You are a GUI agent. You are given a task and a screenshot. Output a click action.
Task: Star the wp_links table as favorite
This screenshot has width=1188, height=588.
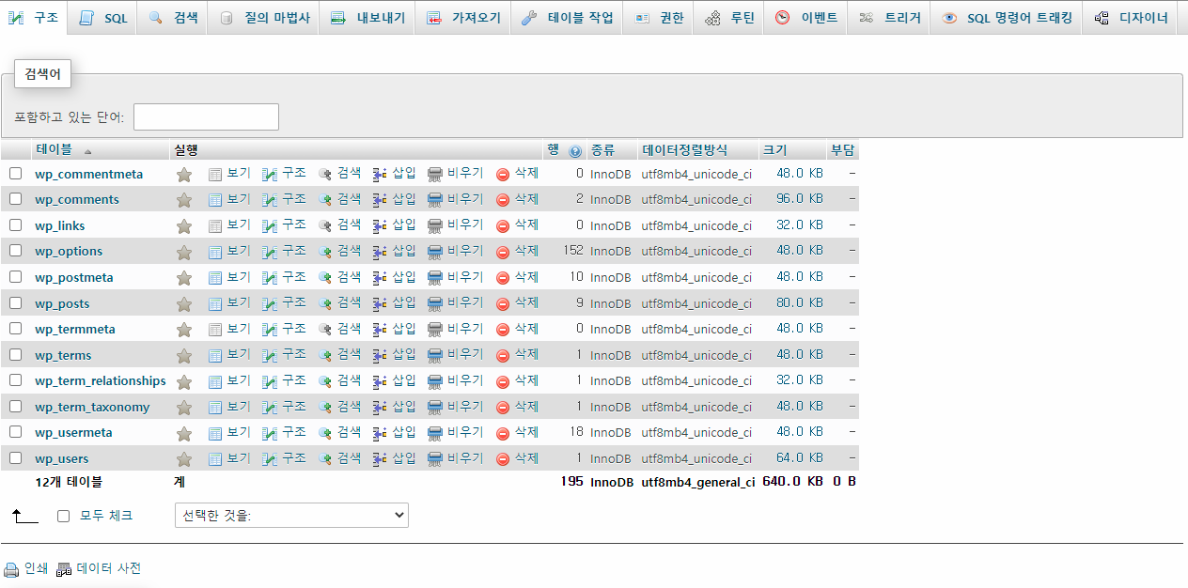click(x=184, y=226)
